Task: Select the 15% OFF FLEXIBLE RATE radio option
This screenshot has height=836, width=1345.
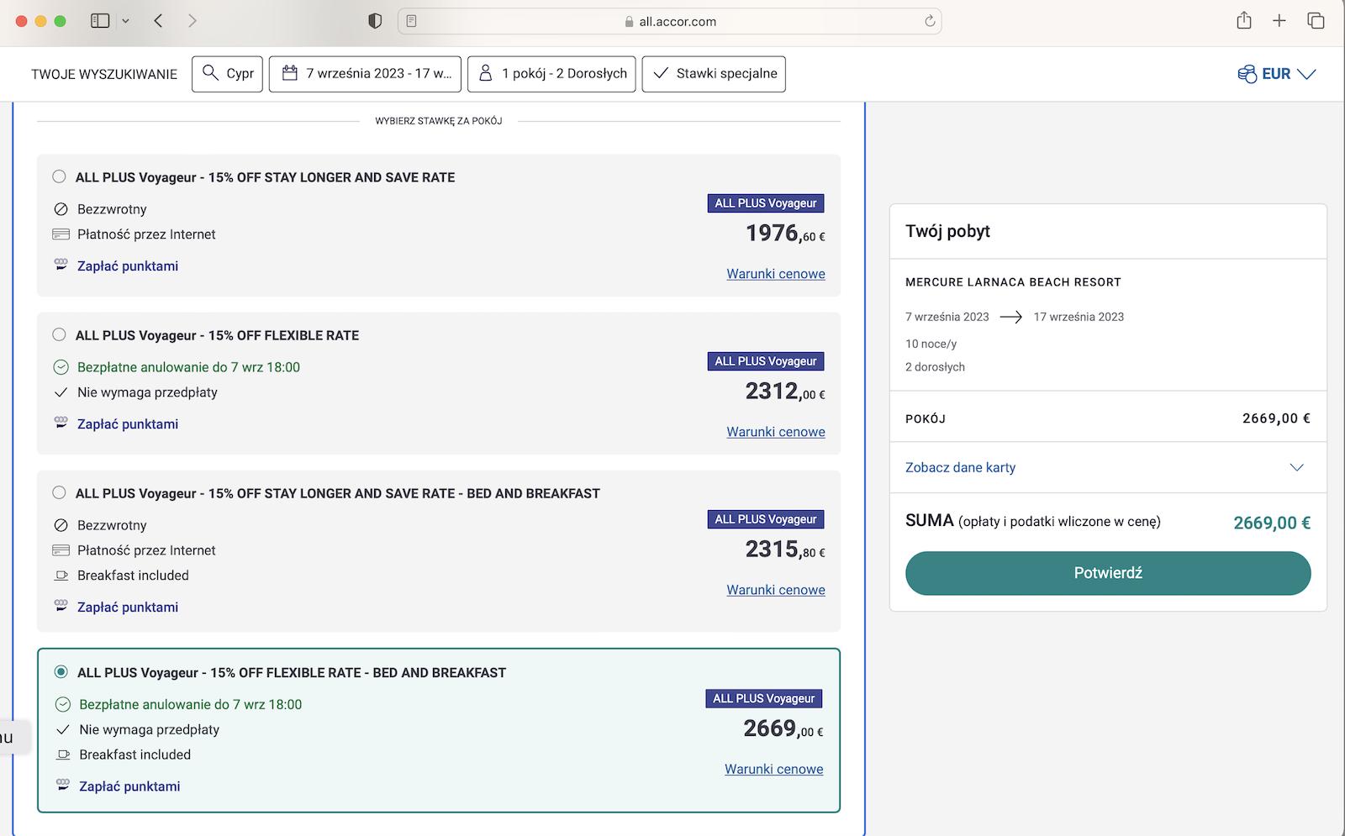Action: point(59,334)
